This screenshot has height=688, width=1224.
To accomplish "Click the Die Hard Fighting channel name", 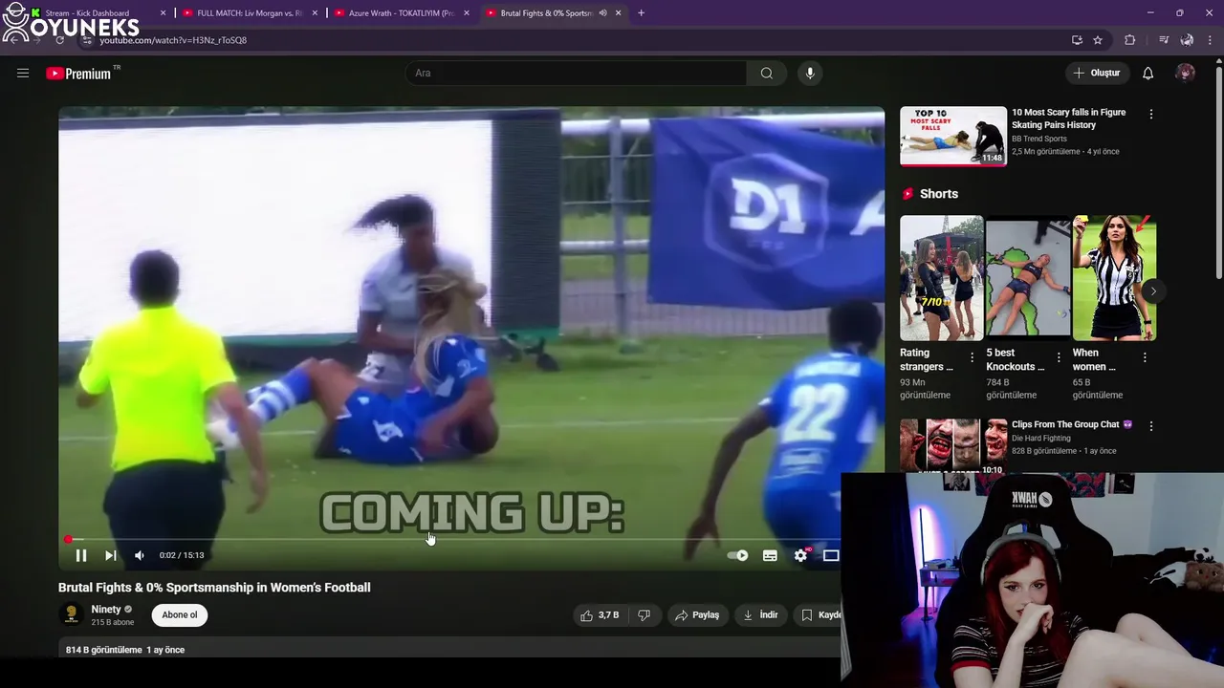I will point(1041,439).
